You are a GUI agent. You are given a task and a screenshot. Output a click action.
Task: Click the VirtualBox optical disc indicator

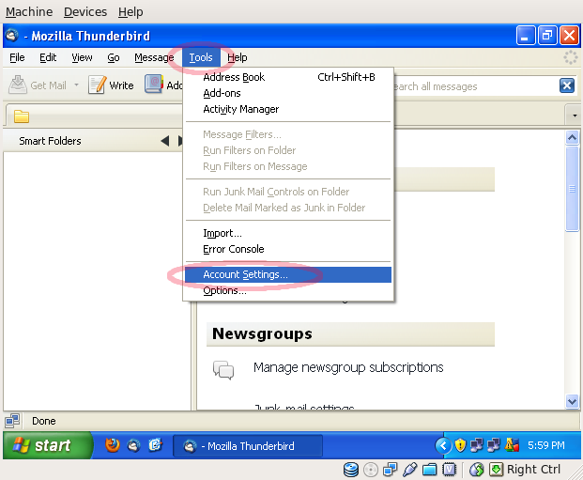click(370, 470)
